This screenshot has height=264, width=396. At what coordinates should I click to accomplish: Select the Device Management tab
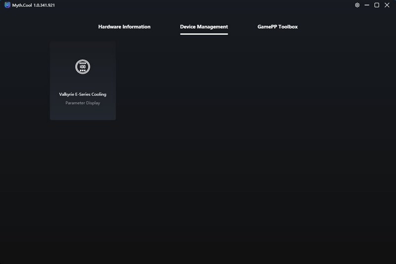[x=204, y=27]
